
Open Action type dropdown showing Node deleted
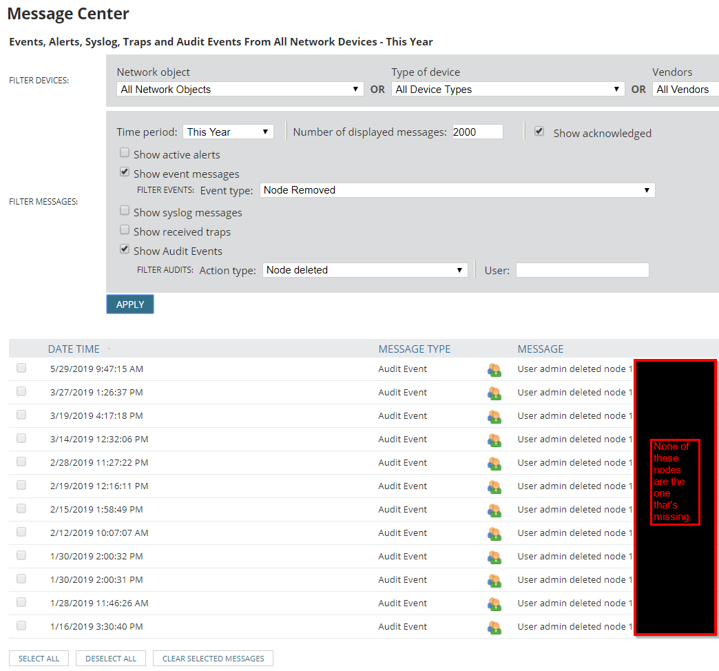pyautogui.click(x=365, y=269)
